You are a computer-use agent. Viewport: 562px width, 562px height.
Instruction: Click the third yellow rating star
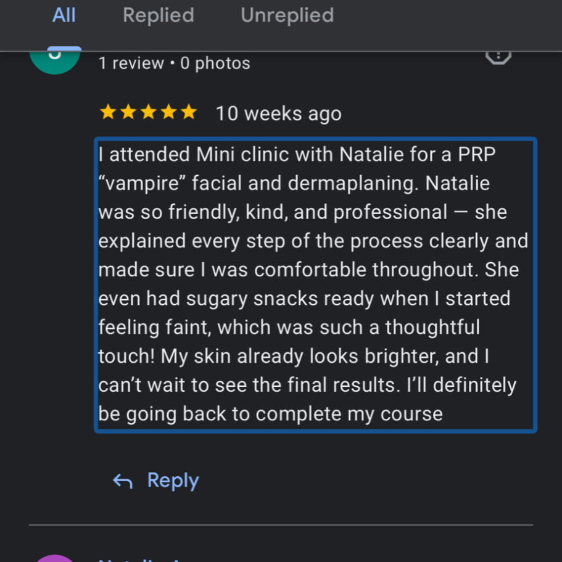coord(149,112)
